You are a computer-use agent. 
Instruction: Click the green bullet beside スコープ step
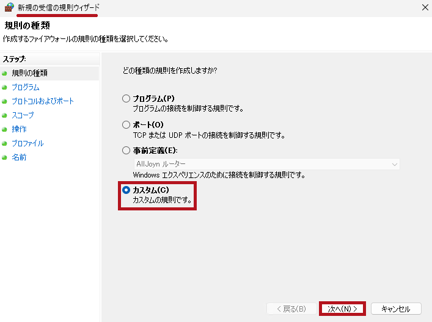click(4, 116)
